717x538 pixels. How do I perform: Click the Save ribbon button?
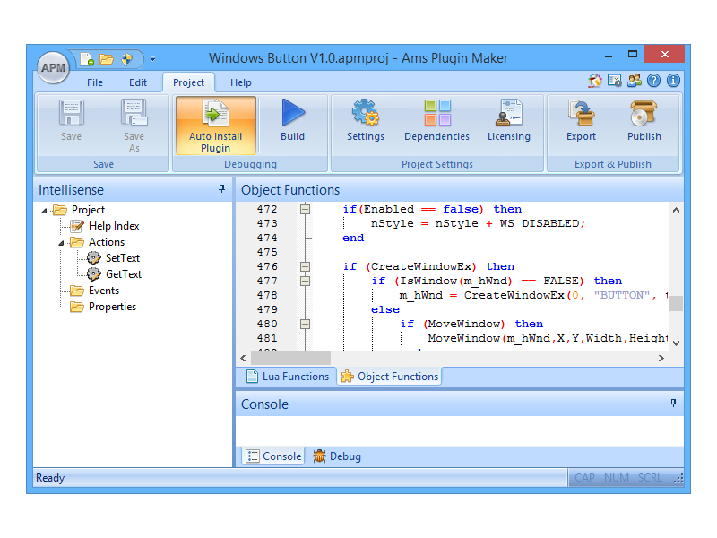(72, 121)
